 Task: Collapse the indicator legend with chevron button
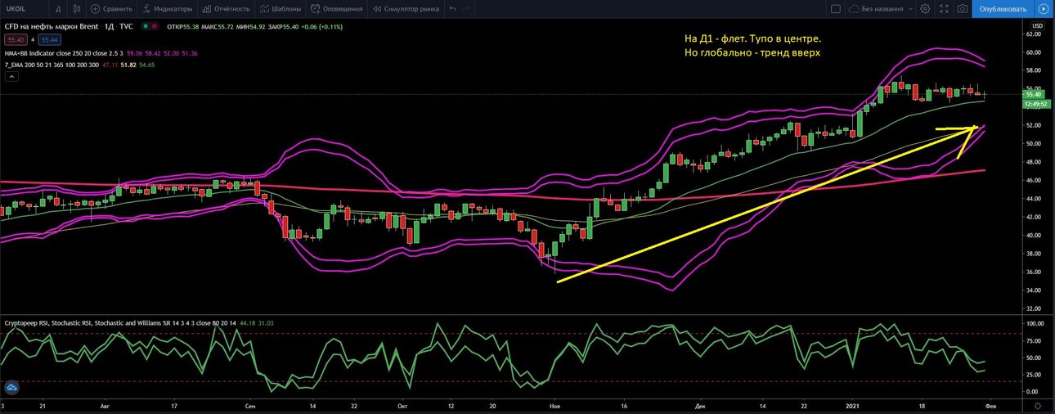coord(11,76)
